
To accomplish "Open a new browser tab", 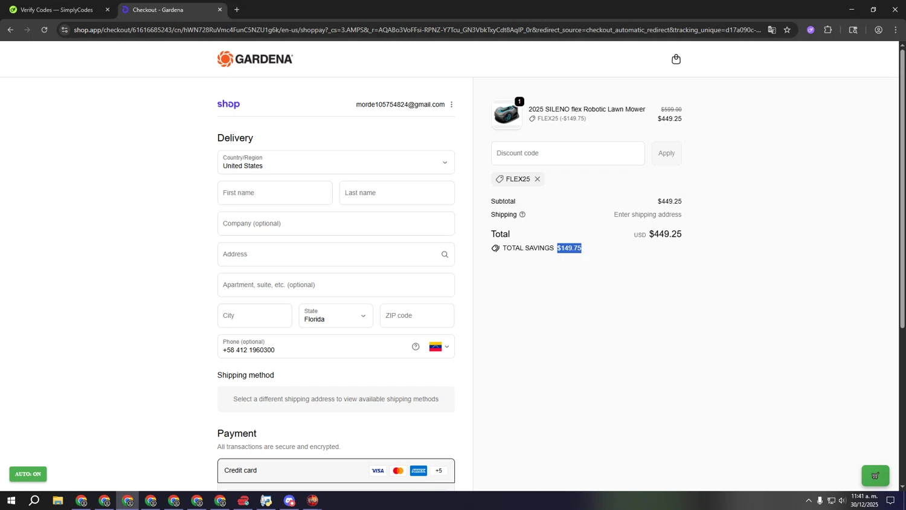I will tap(237, 10).
